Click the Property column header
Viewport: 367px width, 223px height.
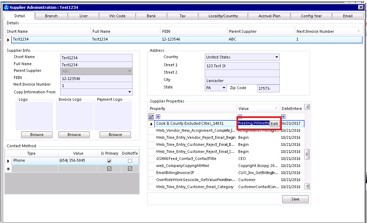coord(192,109)
